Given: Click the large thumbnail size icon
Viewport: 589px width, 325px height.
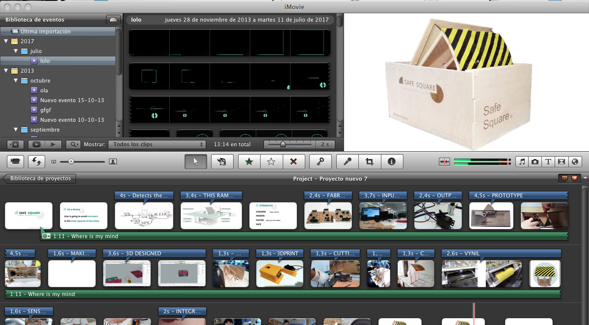Looking at the screenshot, I should click(x=113, y=161).
